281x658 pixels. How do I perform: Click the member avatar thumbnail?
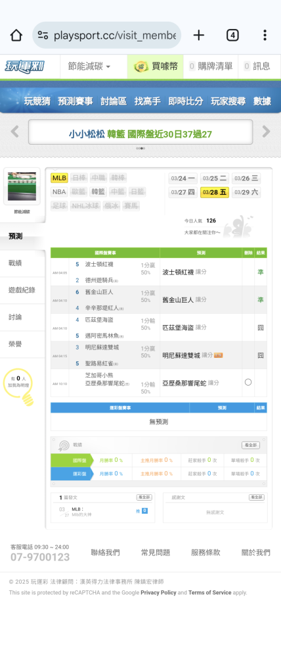pos(22,186)
